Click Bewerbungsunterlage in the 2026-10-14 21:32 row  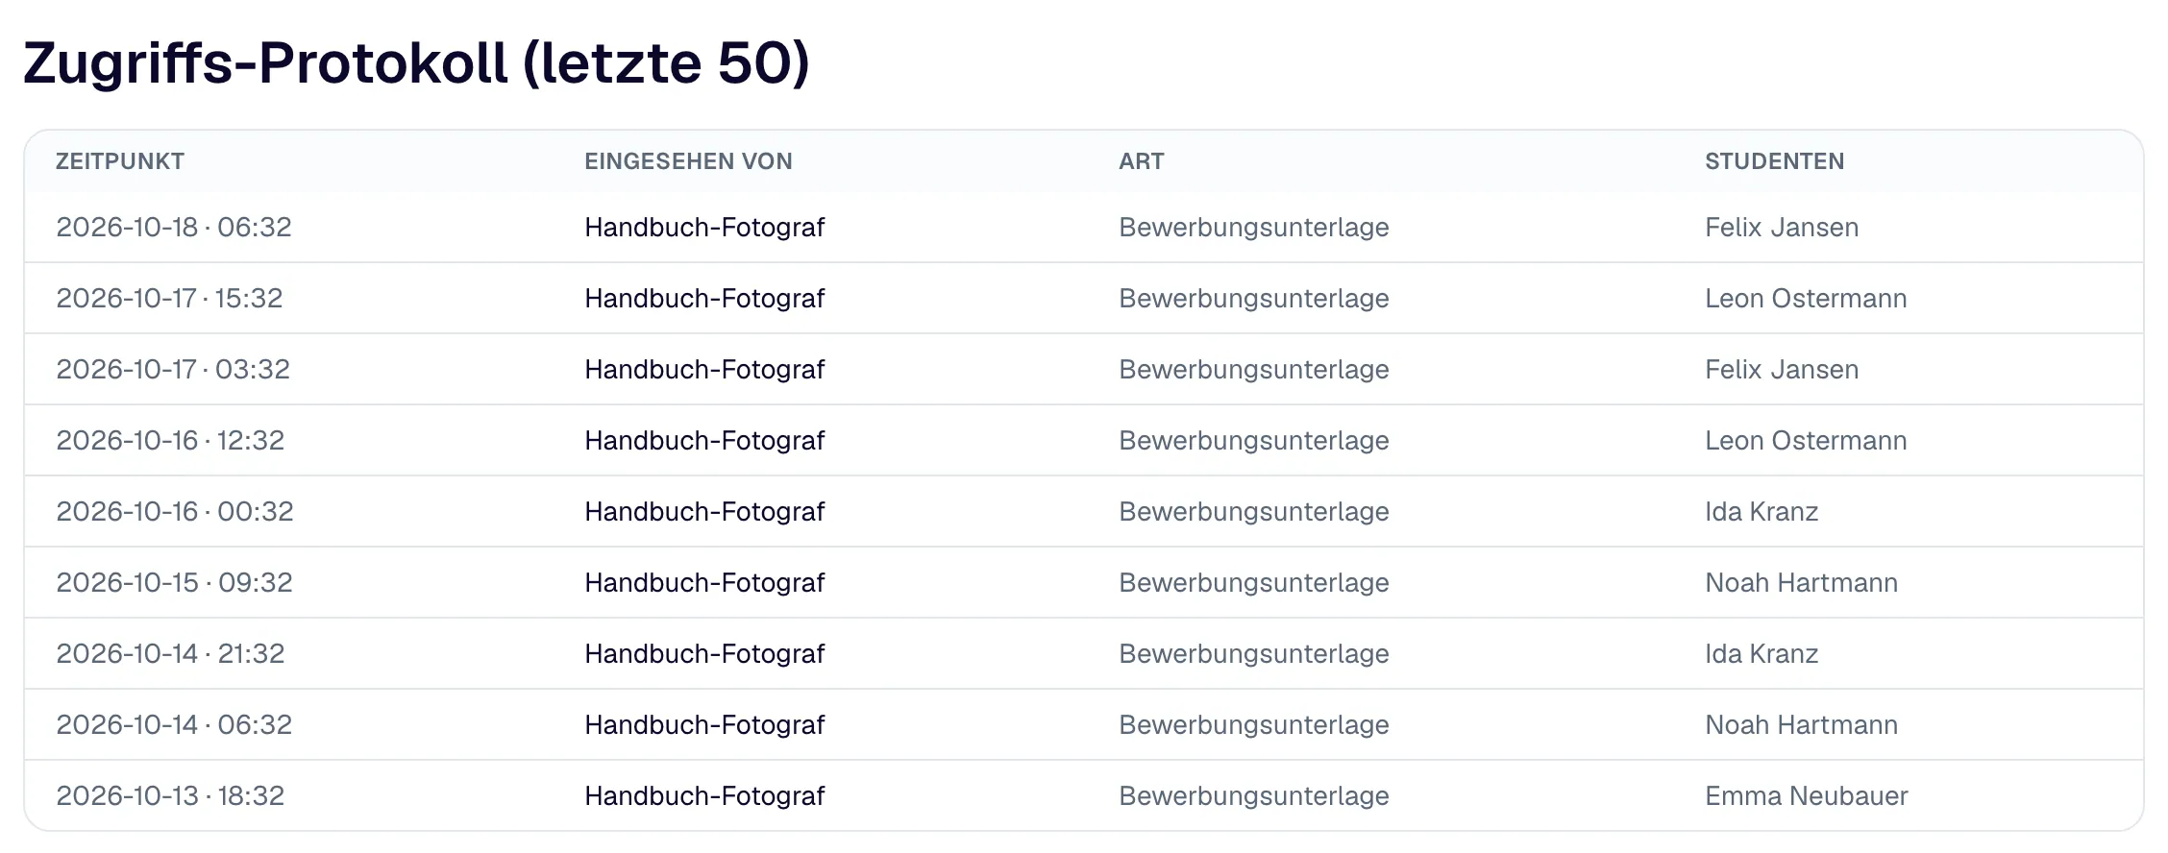coord(1254,654)
